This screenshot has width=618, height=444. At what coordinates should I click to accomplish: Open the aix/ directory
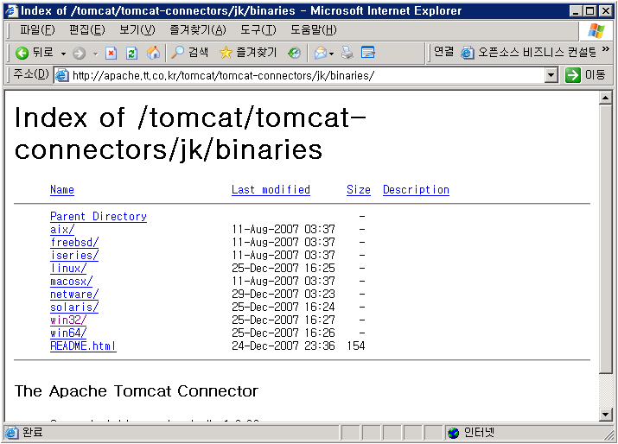tap(62, 229)
